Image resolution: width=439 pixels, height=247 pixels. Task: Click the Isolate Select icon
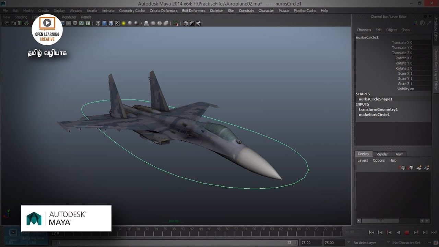click(176, 23)
